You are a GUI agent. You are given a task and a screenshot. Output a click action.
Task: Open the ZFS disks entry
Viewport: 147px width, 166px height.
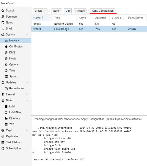pos(16,124)
